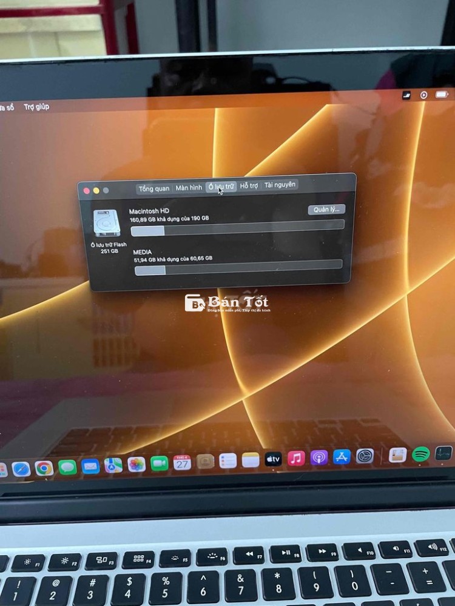Open the input source menu bar icon
This screenshot has height=606, width=455.
(406, 95)
